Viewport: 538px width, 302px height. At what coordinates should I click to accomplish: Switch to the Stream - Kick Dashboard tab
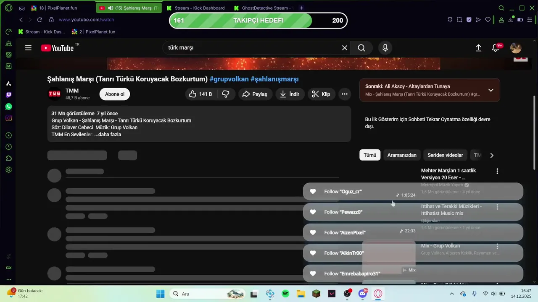coord(195,8)
